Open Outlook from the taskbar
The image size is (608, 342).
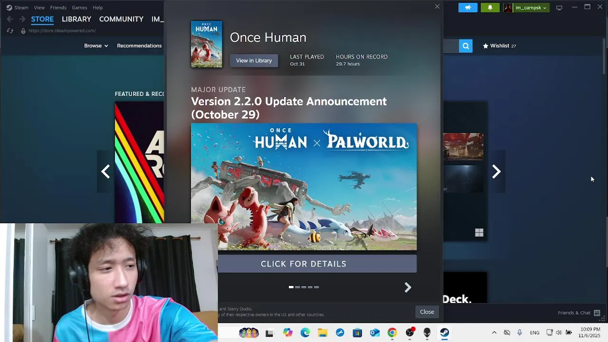(375, 332)
